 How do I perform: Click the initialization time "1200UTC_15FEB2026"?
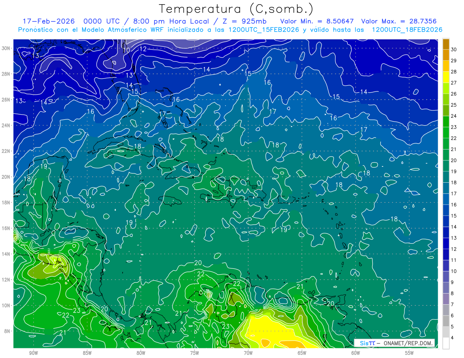pyautogui.click(x=264, y=30)
